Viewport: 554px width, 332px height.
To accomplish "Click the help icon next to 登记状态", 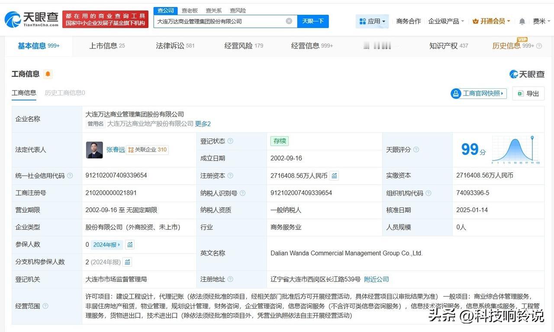I will click(x=230, y=141).
